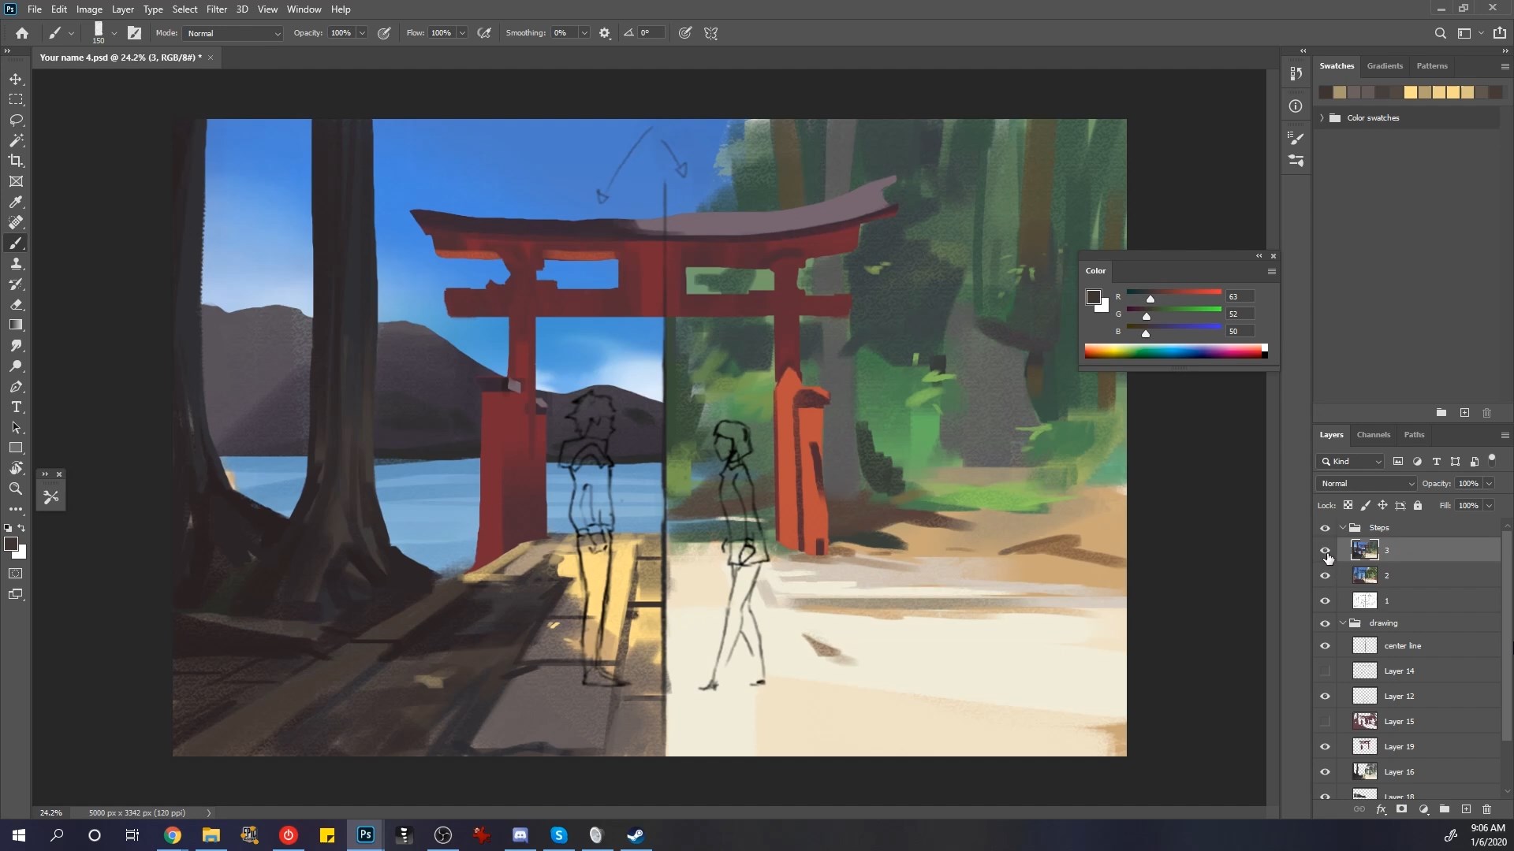The width and height of the screenshot is (1514, 851).
Task: Select the Move tool
Action: pyautogui.click(x=16, y=79)
